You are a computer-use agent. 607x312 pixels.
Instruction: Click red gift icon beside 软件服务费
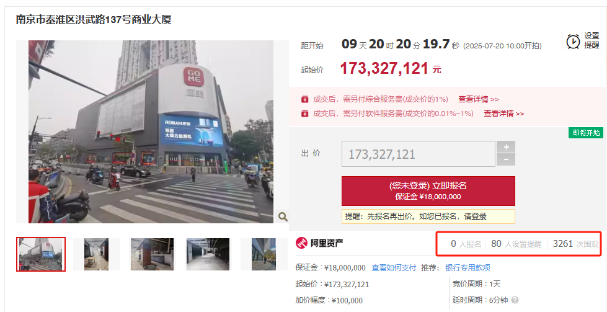[304, 114]
